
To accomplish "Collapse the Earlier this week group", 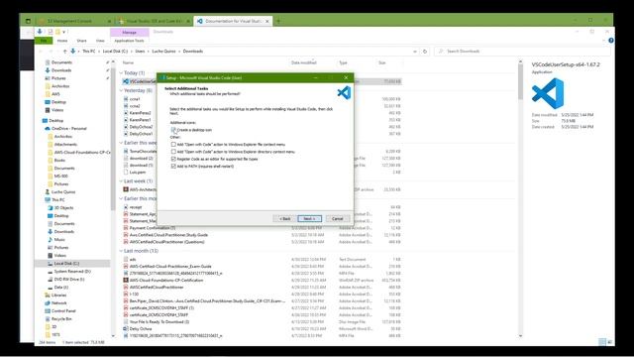I will point(121,143).
